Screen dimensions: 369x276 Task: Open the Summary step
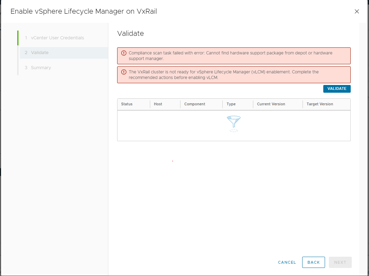40,67
